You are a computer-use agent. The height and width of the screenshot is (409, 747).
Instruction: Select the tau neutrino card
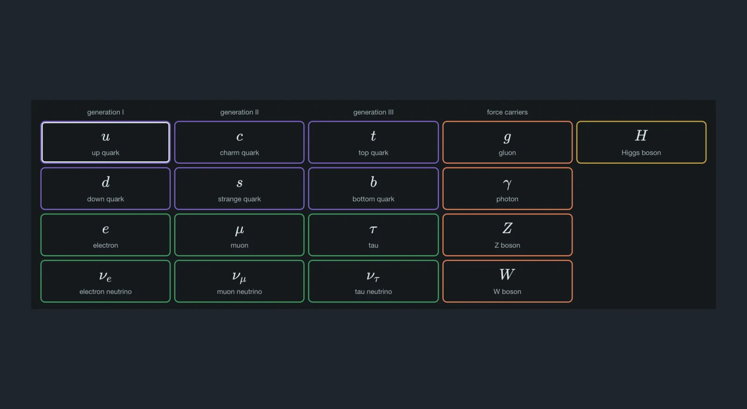point(373,281)
